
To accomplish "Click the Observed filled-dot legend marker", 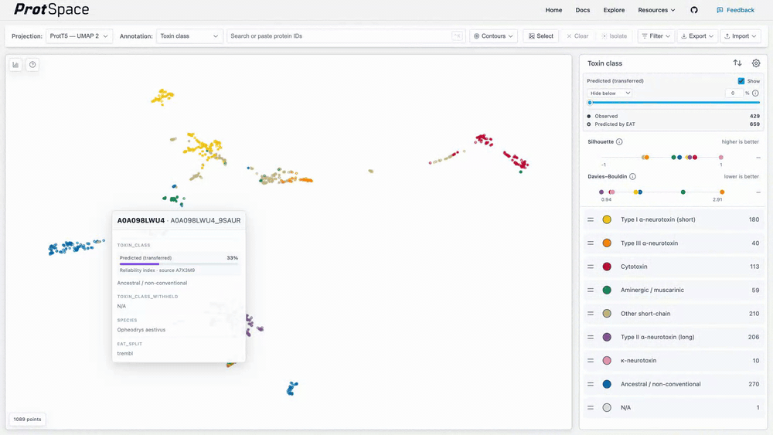I will pyautogui.click(x=589, y=116).
